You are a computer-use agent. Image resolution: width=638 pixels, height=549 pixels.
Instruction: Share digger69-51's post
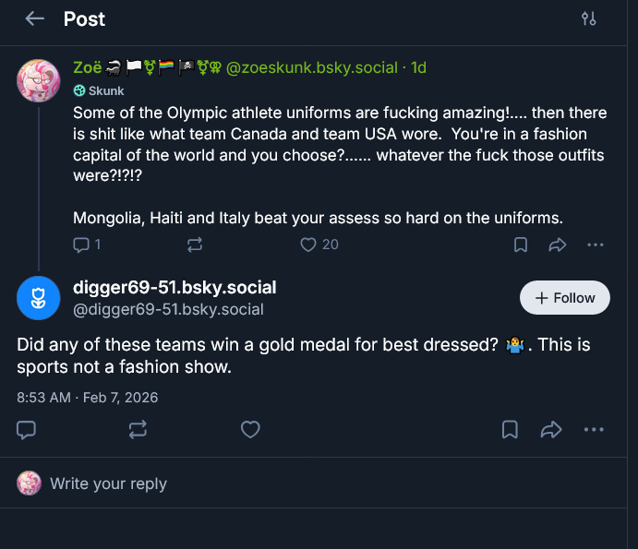551,429
